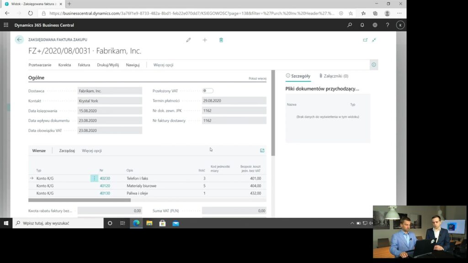468x263 pixels.
Task: Open the notifications bell icon
Action: (x=362, y=25)
